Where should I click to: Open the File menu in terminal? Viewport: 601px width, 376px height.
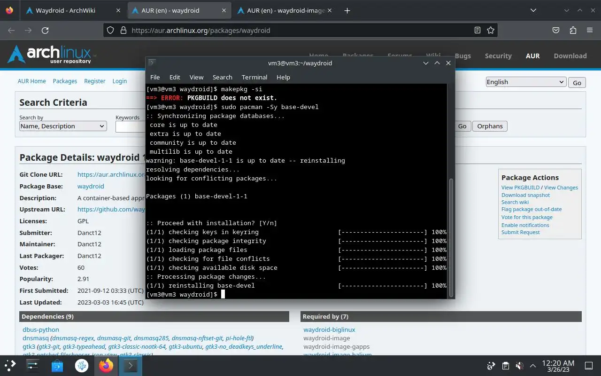tap(155, 77)
